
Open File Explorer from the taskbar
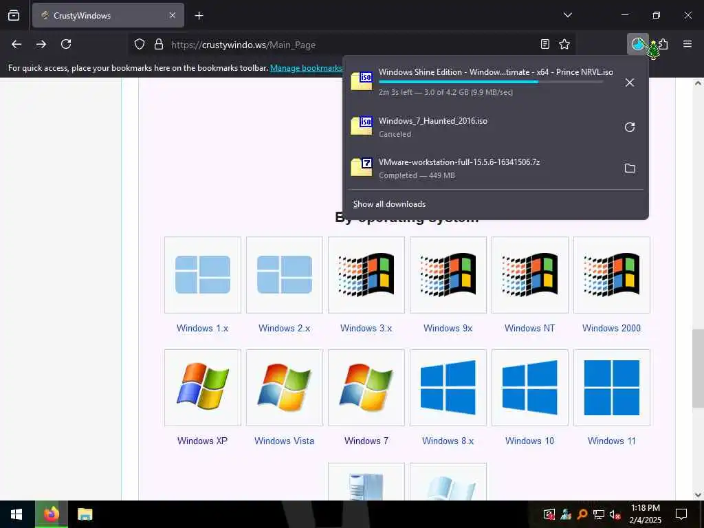85,514
